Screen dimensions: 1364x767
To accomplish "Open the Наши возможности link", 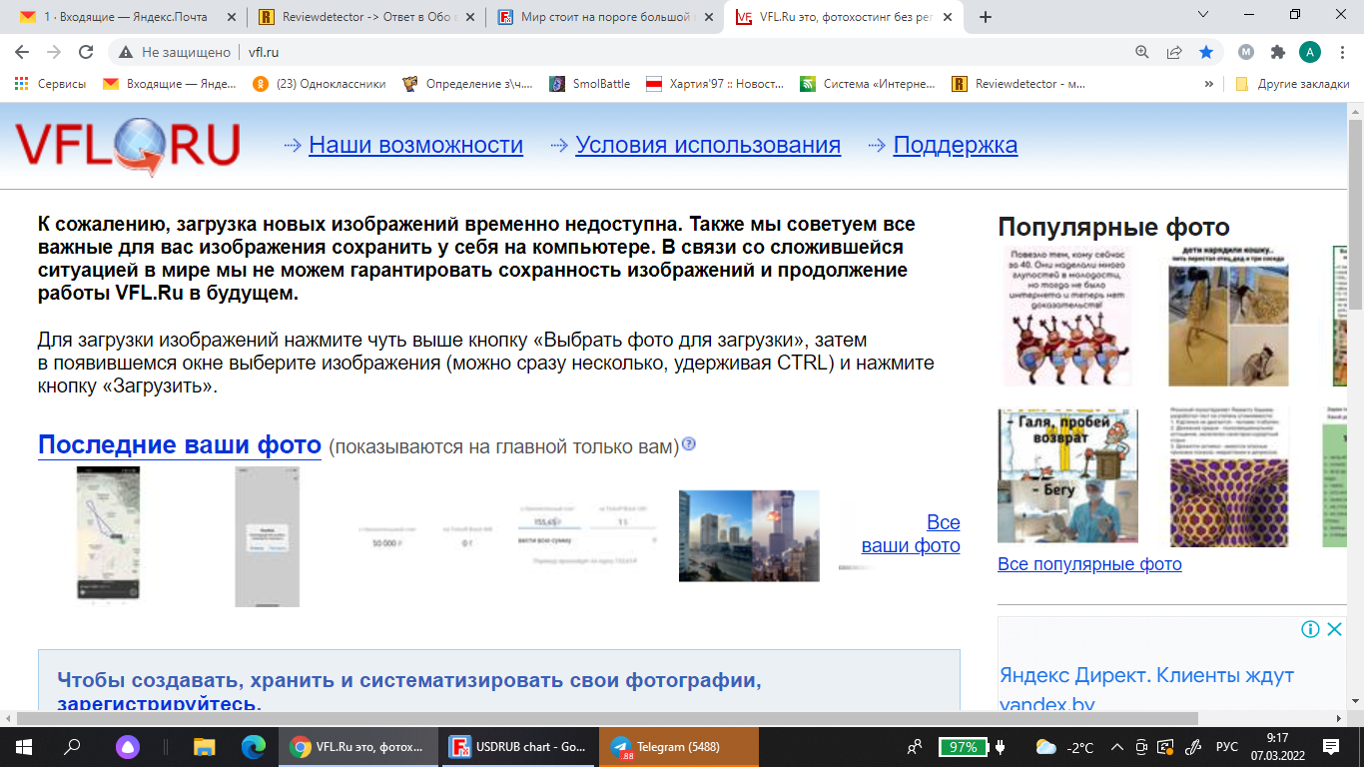I will (x=415, y=145).
